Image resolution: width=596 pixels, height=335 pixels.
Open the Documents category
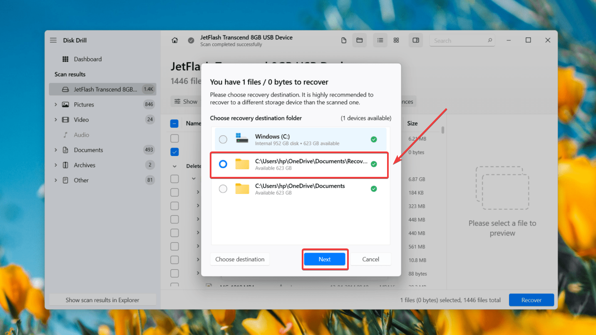pos(88,150)
